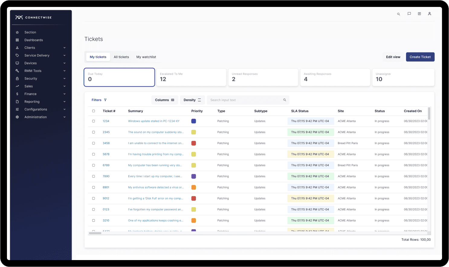Viewport: 449px width, 267px height.
Task: Expand the Administration chevron
Action: [x=65, y=117]
